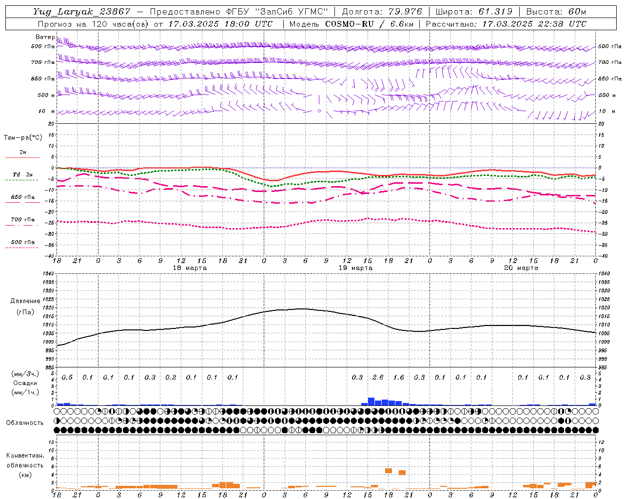This screenshot has width=624, height=499.
Task: Click the 1.6 precipitation value
Action: tap(399, 378)
